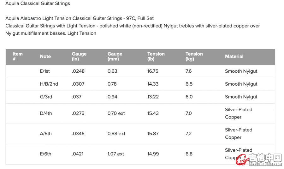Click the GuitarChina watermark logo
Screen dimensions: 284x169
[259, 160]
